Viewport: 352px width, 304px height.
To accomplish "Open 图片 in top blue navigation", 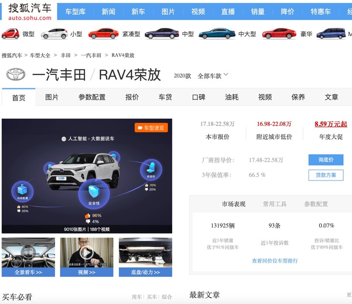I will (168, 12).
